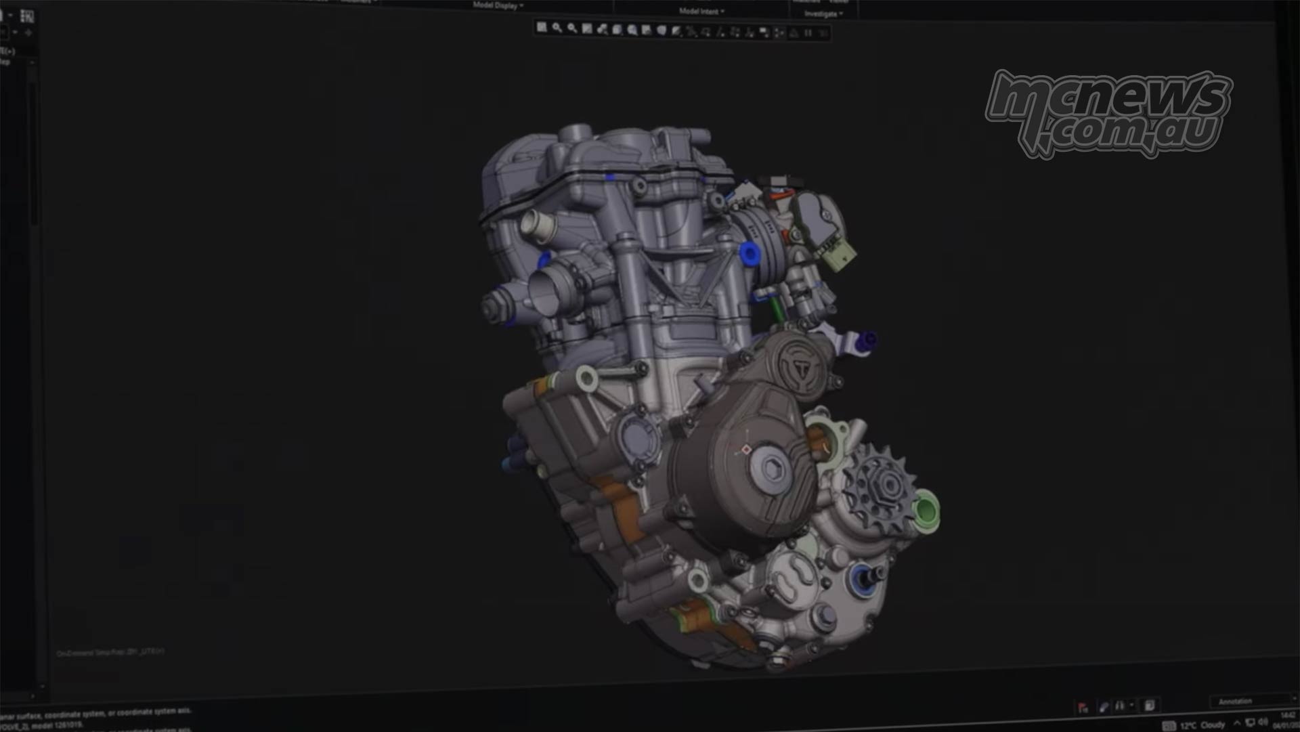Activate the Zoom Out tool
Screen dimensions: 1300x732
tap(572, 28)
